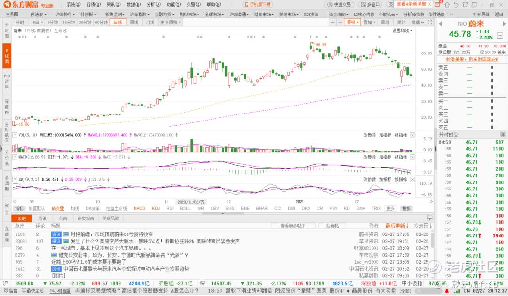Open the 分析(A) menu

pyautogui.click(x=153, y=5)
